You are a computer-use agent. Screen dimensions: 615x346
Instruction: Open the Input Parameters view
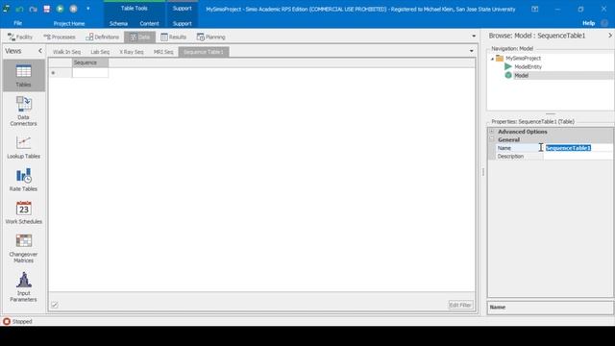pyautogui.click(x=23, y=287)
